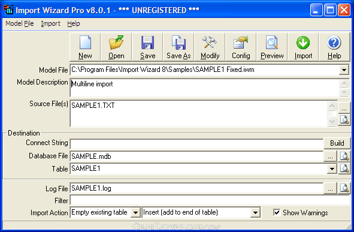Browse for Source File(s) with ellipsis button
Screen dimensions: 354x232
[x=344, y=108]
